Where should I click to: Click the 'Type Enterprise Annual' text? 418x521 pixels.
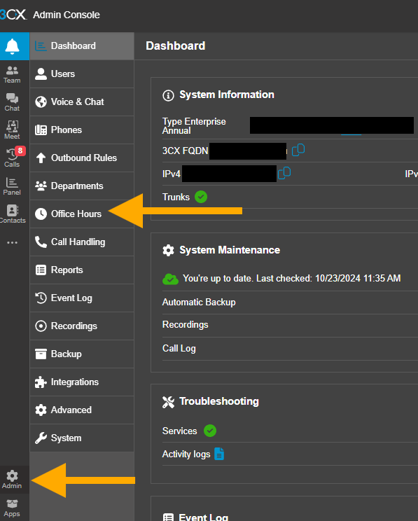194,126
